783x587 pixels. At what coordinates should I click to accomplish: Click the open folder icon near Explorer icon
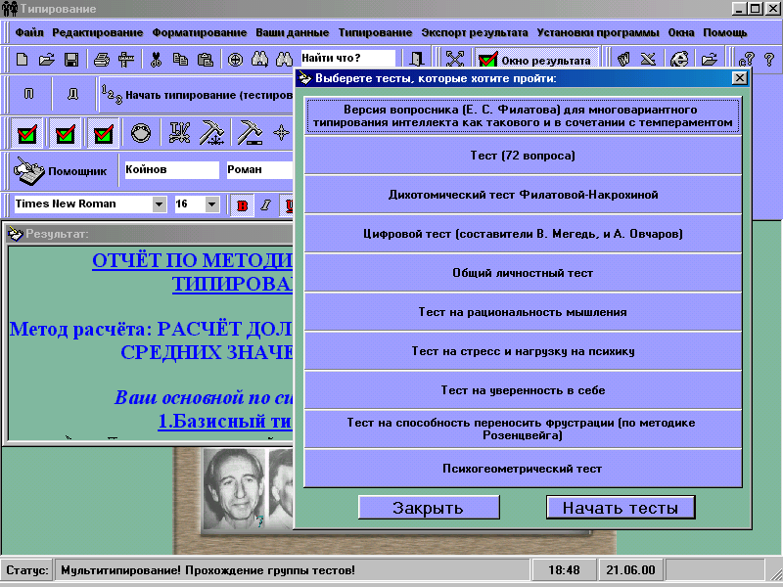click(709, 60)
